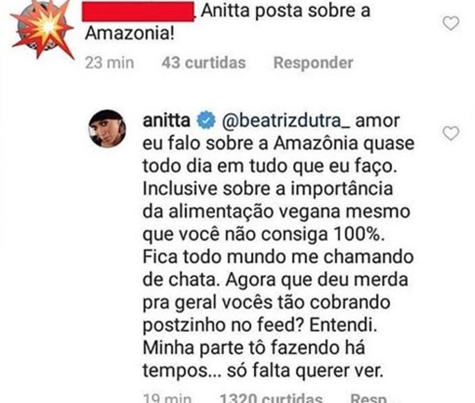
Task: Tap Responder under the first comment
Action: click(x=313, y=63)
